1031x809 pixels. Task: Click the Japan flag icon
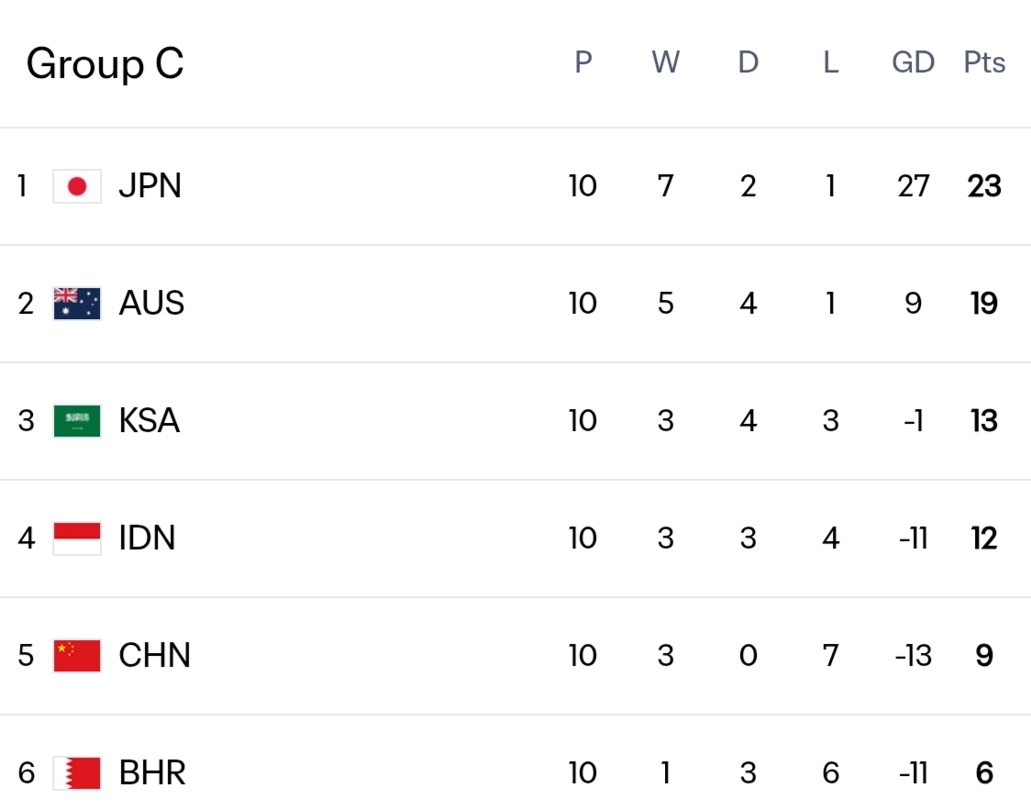pyautogui.click(x=77, y=186)
